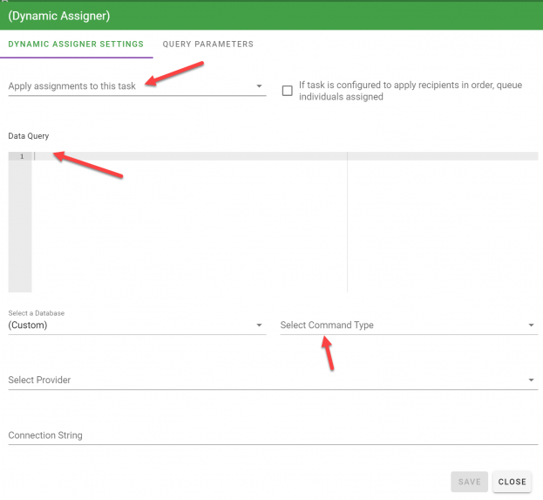543x500 pixels.
Task: Enable the queue individuals assigned checkbox
Action: [x=287, y=91]
